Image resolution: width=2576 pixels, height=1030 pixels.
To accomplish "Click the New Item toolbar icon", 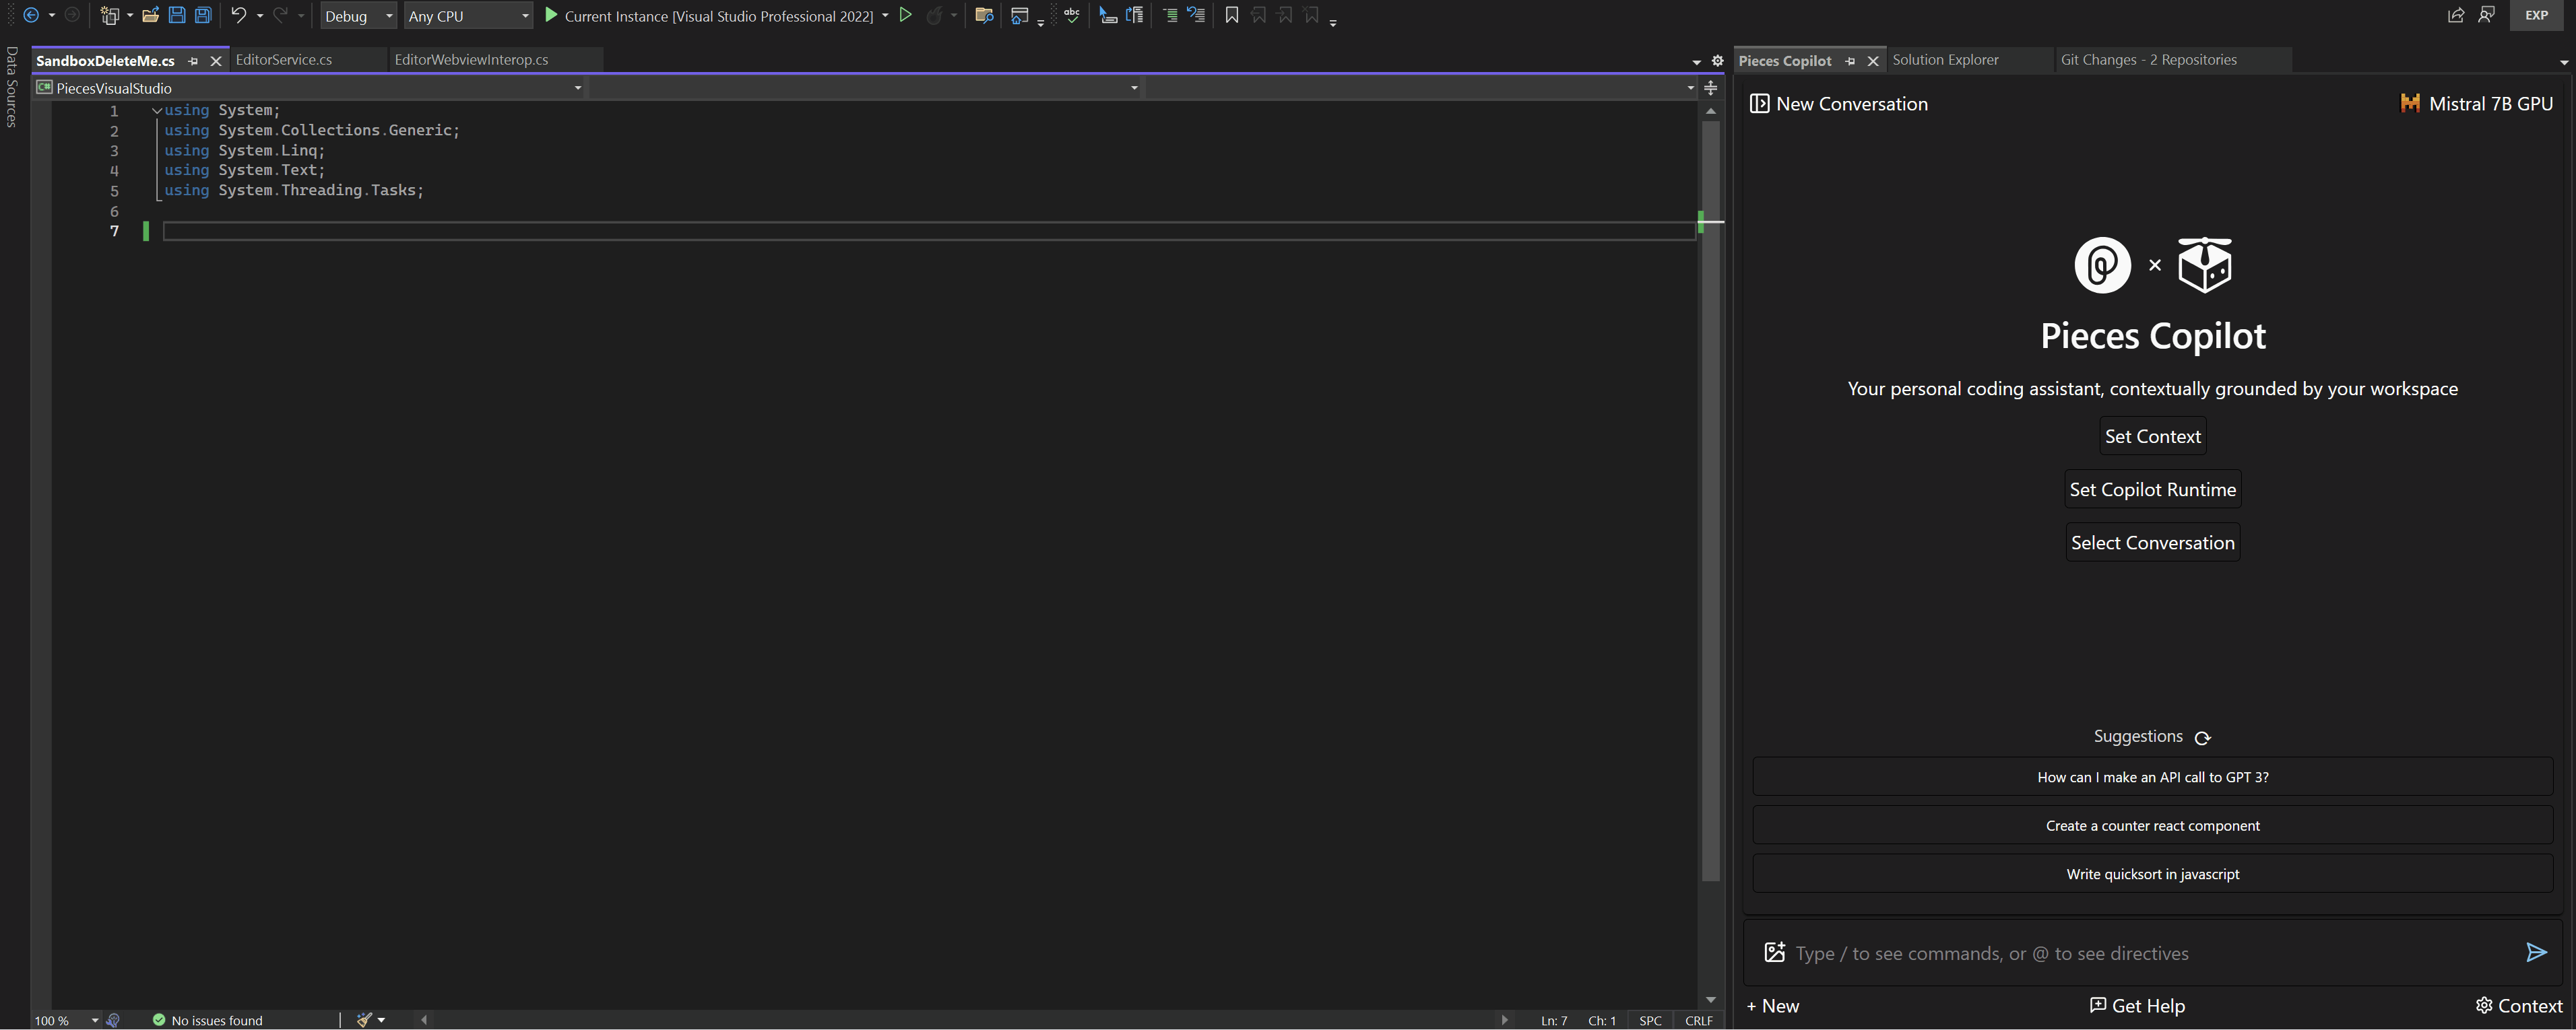I will point(110,15).
